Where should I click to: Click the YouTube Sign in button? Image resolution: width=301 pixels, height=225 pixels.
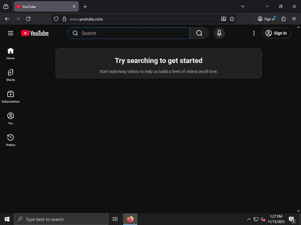(x=277, y=33)
